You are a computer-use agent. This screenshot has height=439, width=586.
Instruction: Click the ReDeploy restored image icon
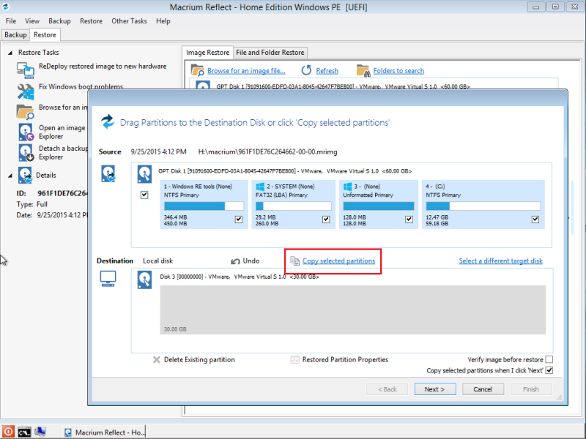coord(26,70)
